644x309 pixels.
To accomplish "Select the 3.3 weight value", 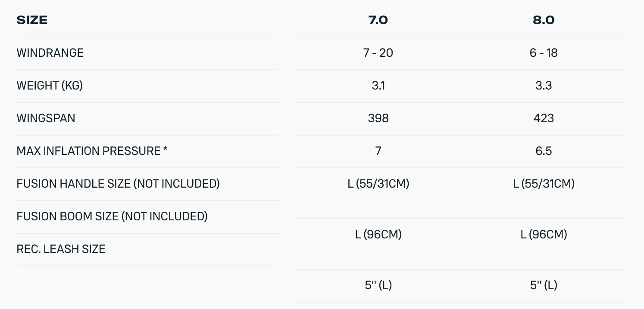I will coord(544,86).
